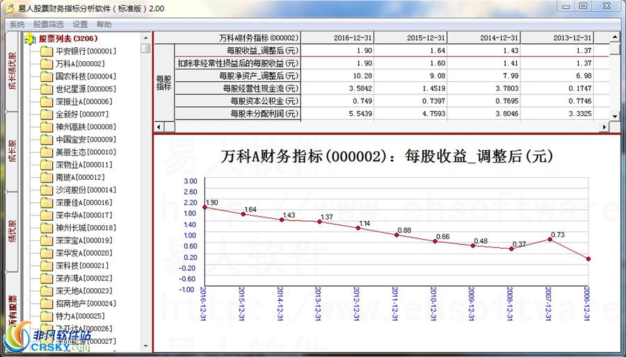
Task: Open the 股票筛选 menu
Action: [x=48, y=24]
